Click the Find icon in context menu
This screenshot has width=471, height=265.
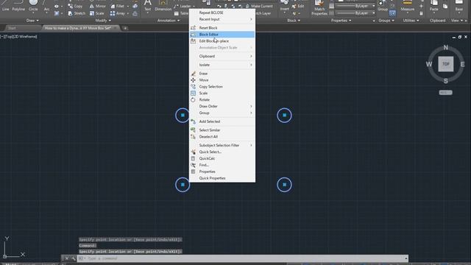[193, 165]
